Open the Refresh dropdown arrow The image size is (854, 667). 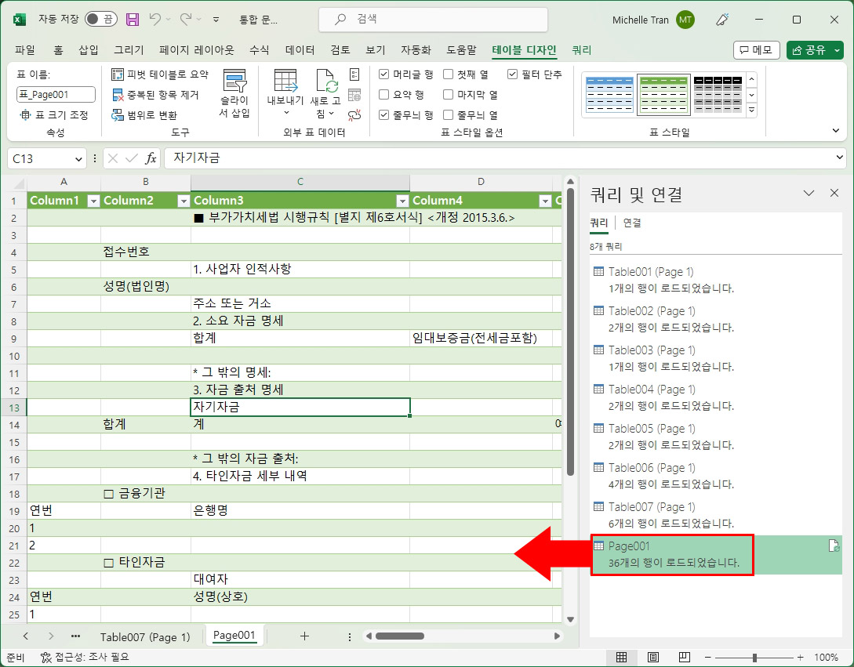332,114
